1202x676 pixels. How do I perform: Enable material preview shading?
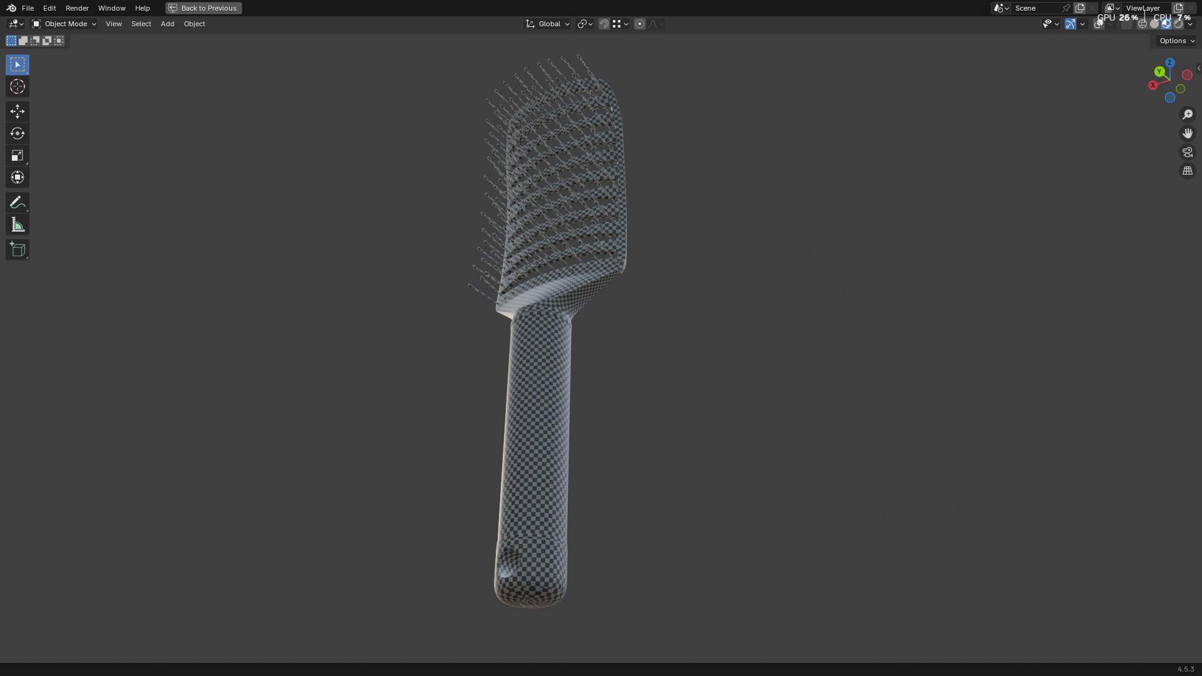(x=1166, y=24)
